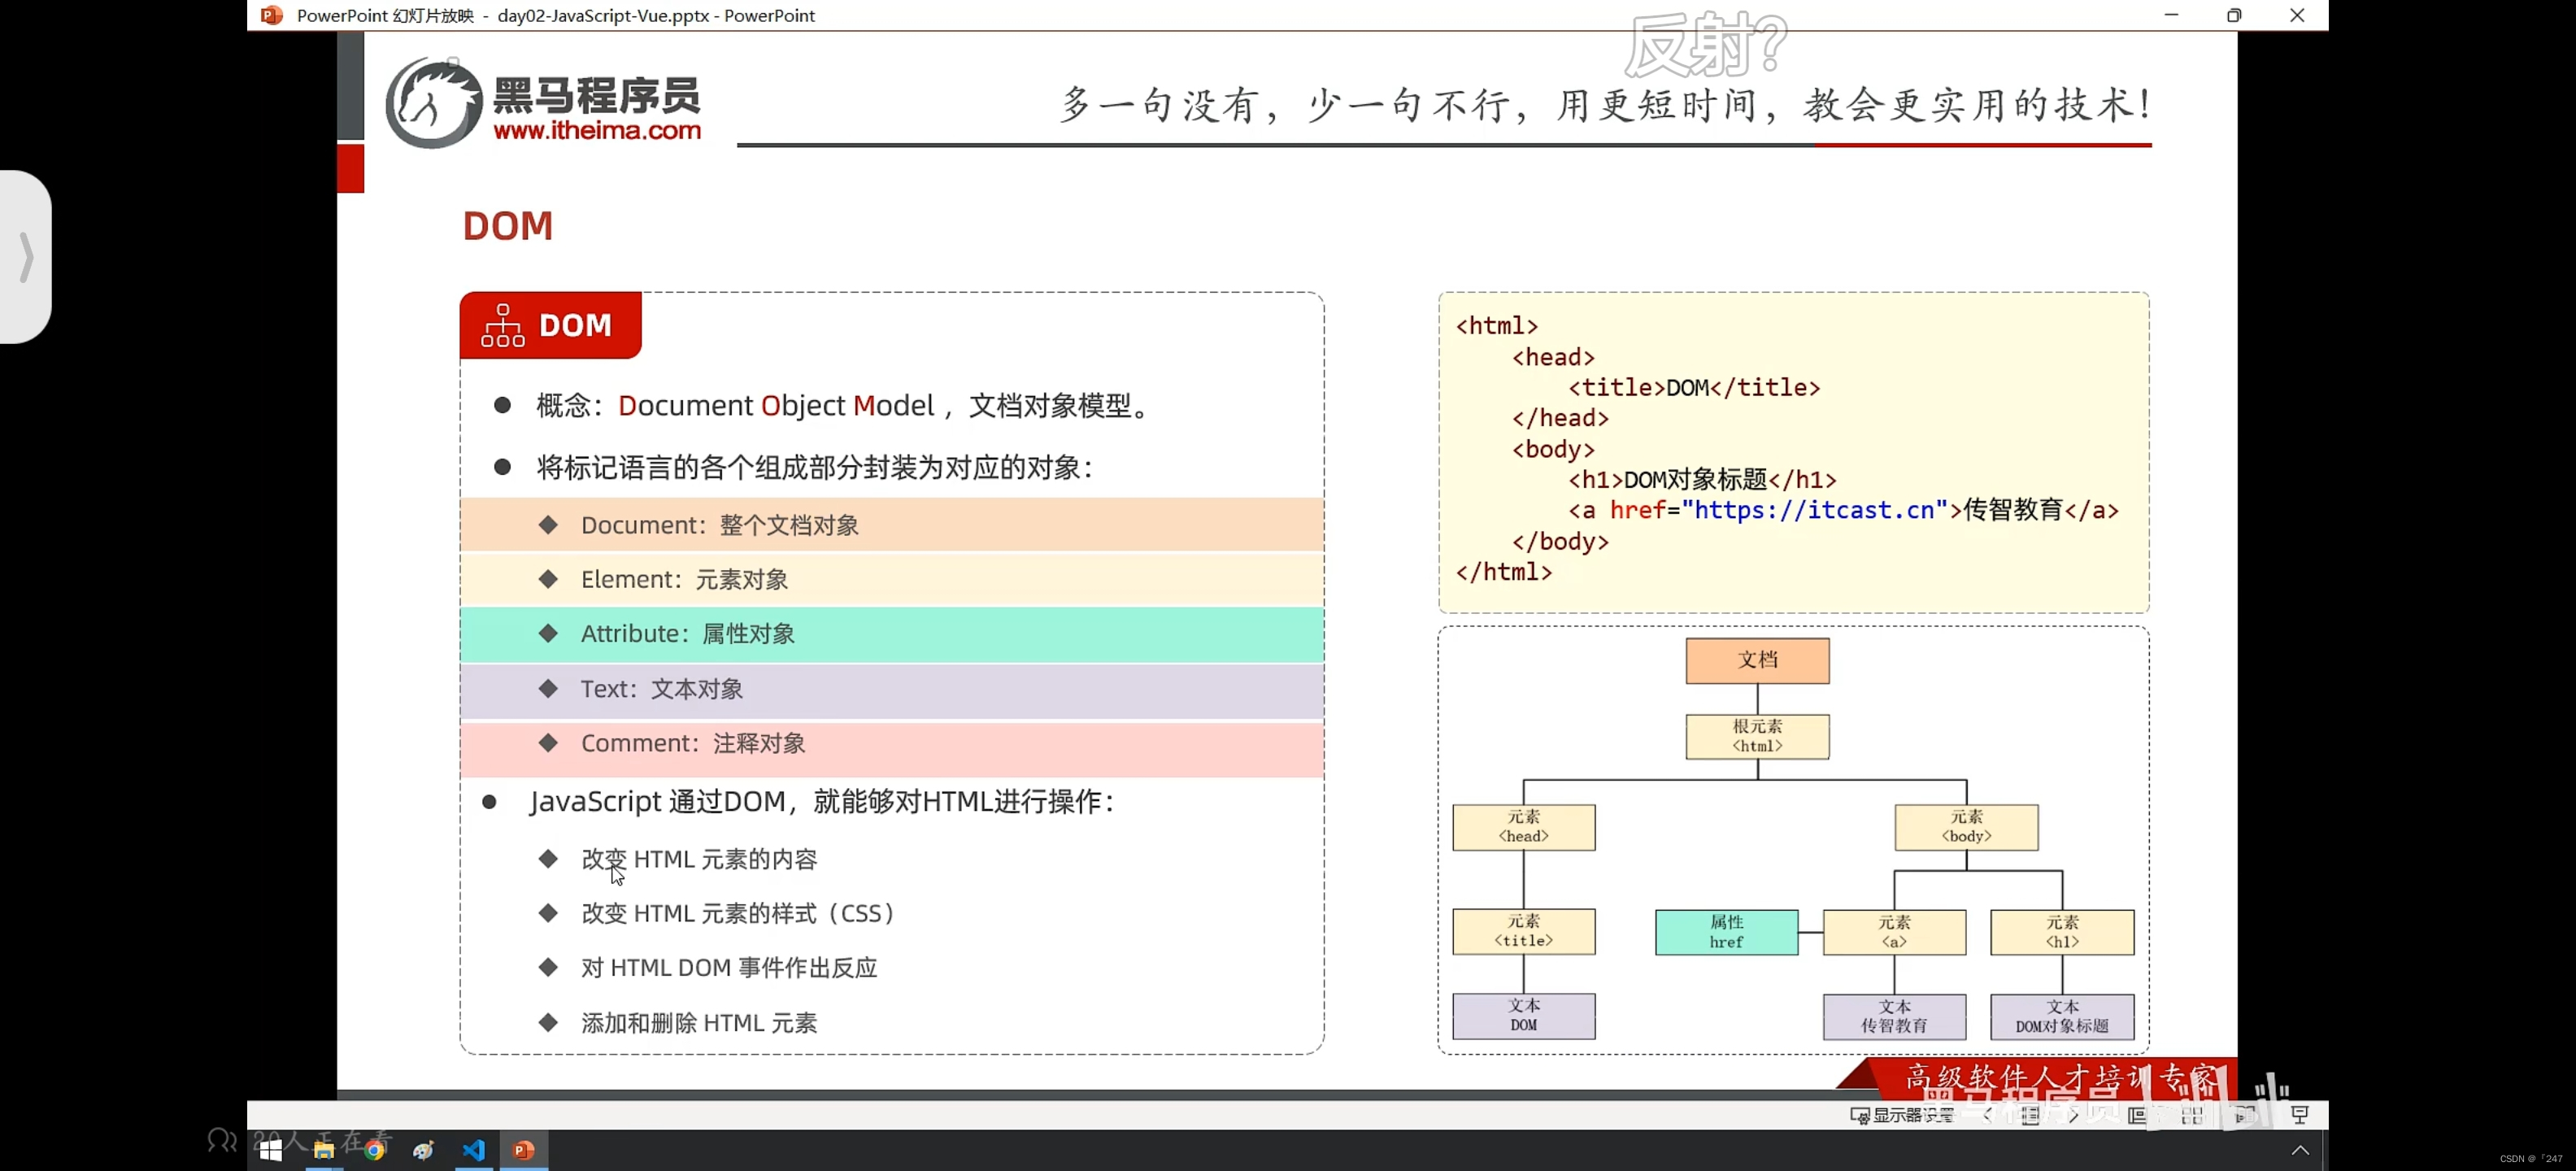Image resolution: width=2576 pixels, height=1171 pixels.
Task: Open see-all-slides icon between navigation arrows
Action: [x=2030, y=1115]
